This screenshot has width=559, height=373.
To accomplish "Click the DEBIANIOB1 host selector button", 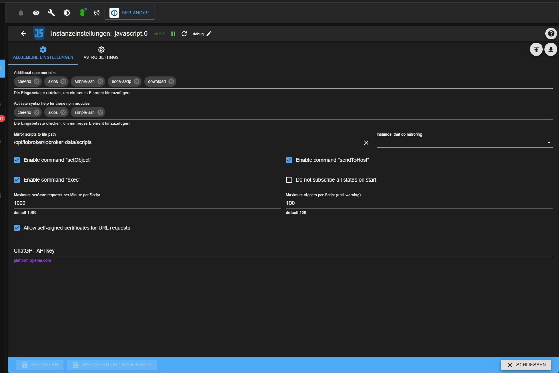I will 130,13.
